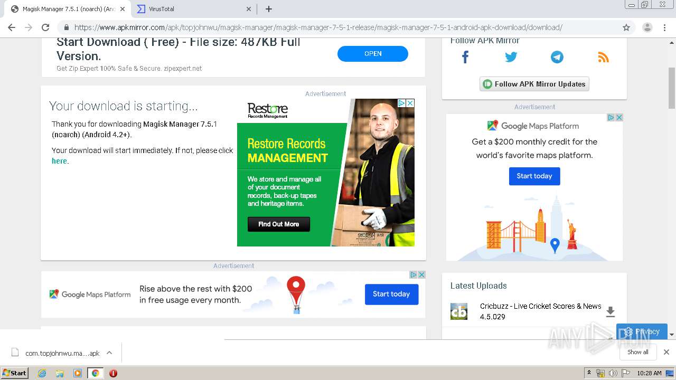The height and width of the screenshot is (380, 676).
Task: Close the VirusTotal tab
Action: tap(249, 9)
